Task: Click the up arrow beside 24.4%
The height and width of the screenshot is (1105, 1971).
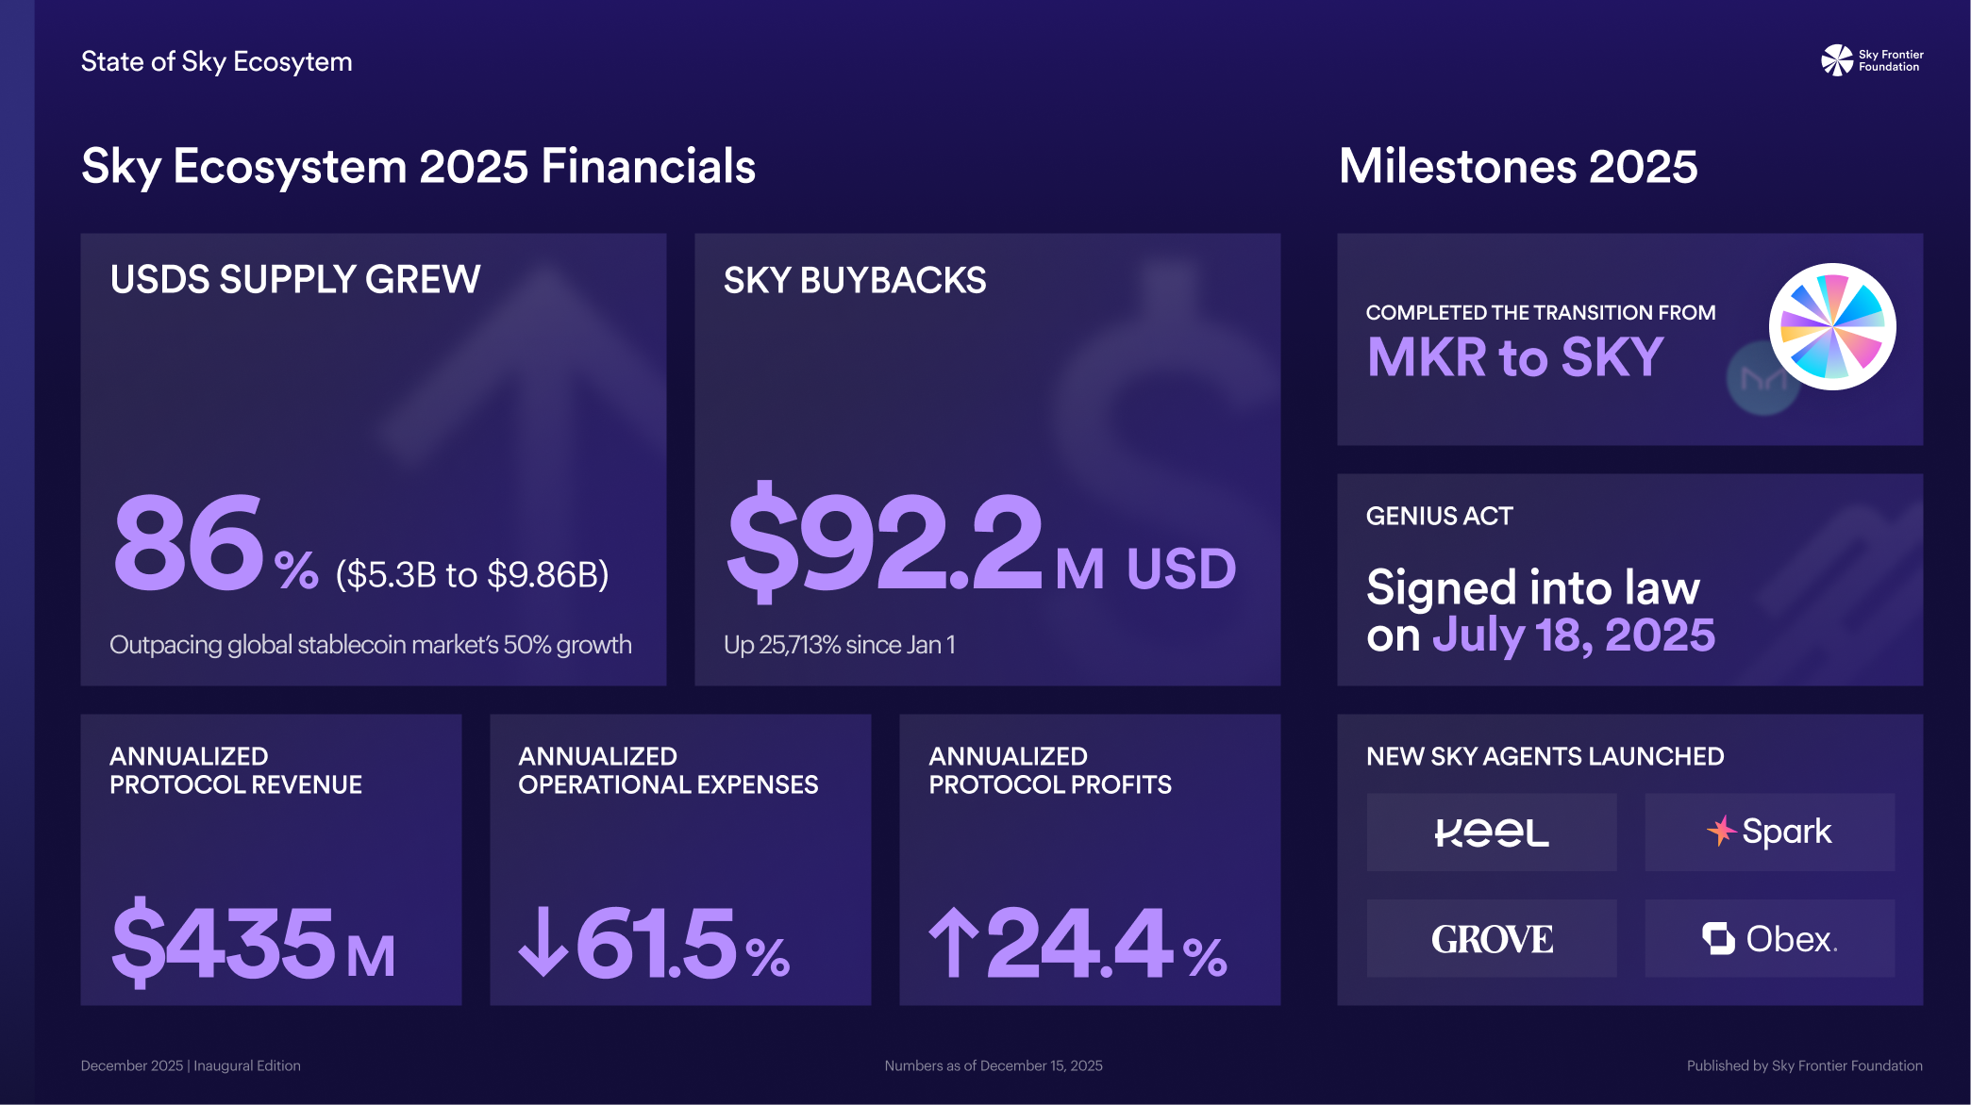Action: [954, 942]
